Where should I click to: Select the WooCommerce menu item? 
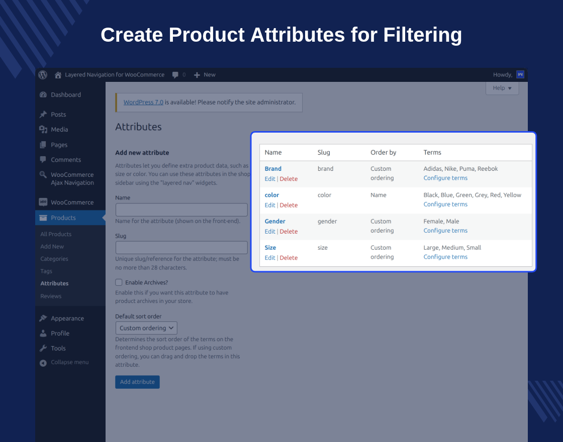click(72, 202)
